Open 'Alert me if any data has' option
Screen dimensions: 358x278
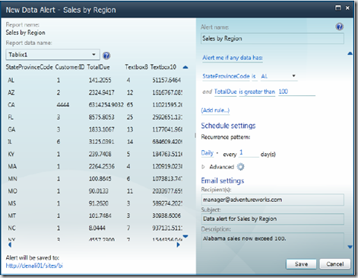[x=233, y=58]
